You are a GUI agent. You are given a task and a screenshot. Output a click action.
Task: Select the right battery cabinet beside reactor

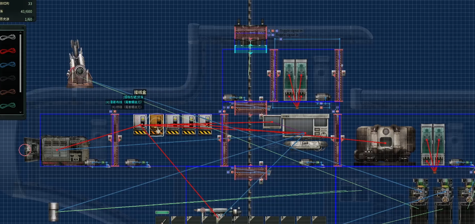[x=439, y=144]
